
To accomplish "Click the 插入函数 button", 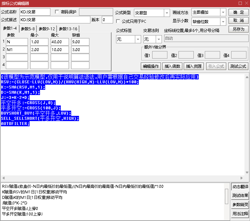I will pos(172,66).
